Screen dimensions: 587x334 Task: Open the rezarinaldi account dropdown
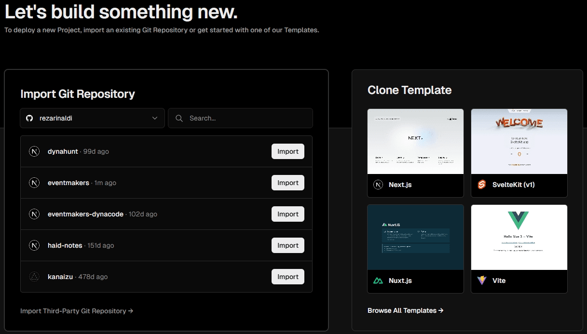tap(92, 118)
